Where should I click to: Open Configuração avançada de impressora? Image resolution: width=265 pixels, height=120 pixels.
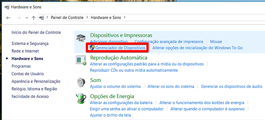(x=169, y=41)
